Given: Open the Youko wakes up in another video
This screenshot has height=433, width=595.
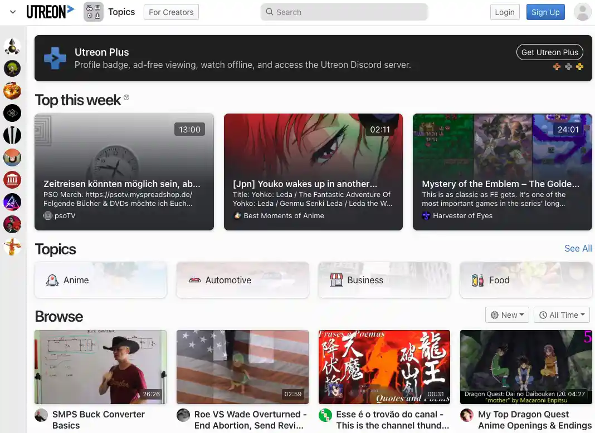Looking at the screenshot, I should (313, 172).
